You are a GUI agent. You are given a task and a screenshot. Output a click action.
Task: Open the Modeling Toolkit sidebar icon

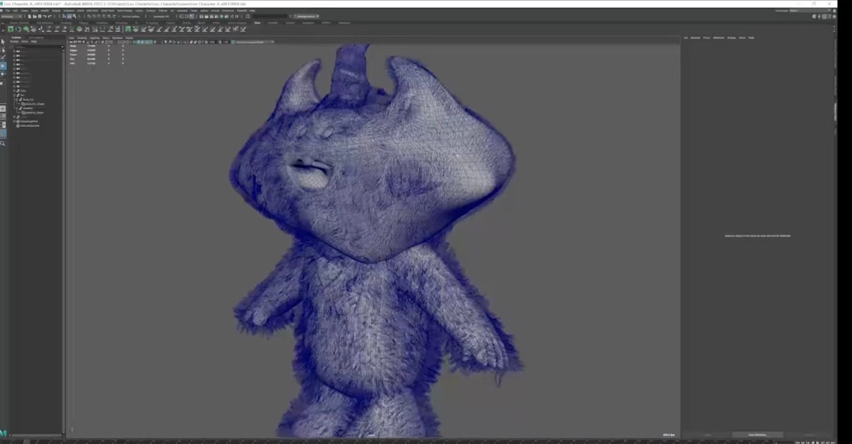click(814, 17)
